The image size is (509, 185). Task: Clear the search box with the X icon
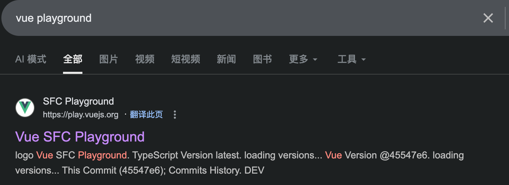(x=488, y=18)
